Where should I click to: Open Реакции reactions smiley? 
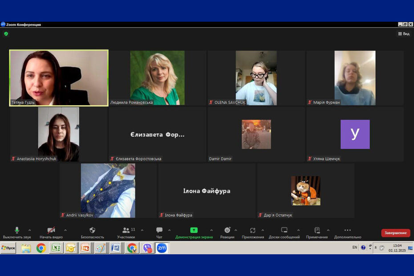tap(227, 231)
